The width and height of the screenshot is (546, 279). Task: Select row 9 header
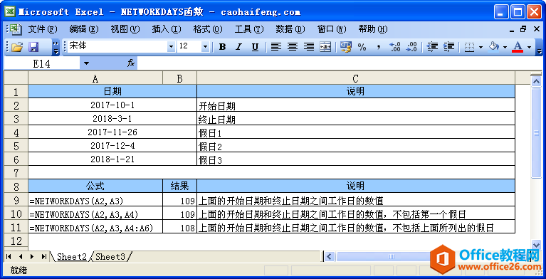click(16, 199)
